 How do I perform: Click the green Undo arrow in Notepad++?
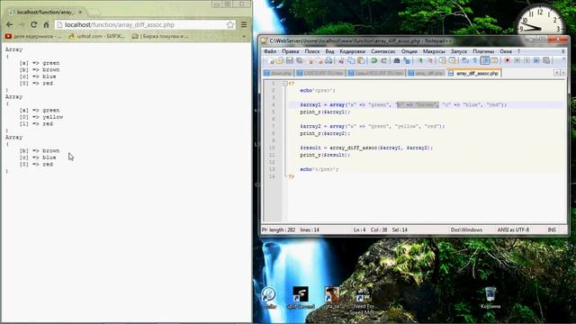tap(374, 60)
